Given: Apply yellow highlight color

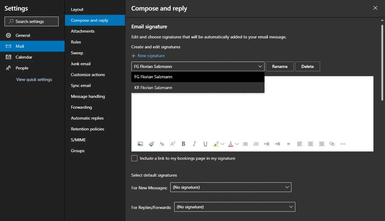Looking at the screenshot, I should click(216, 144).
